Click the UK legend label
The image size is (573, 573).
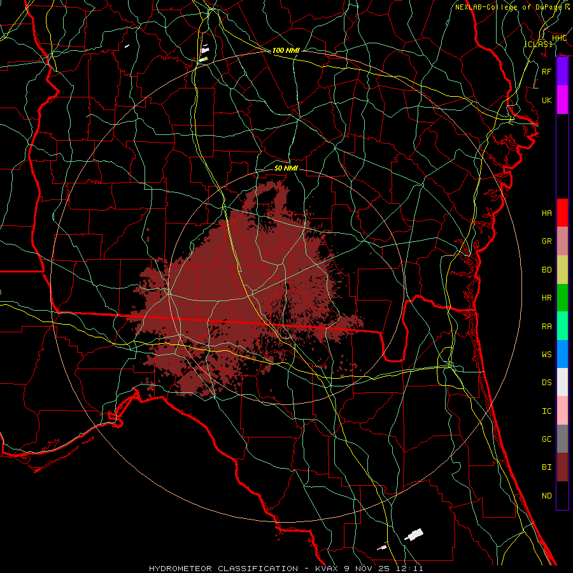pos(547,100)
